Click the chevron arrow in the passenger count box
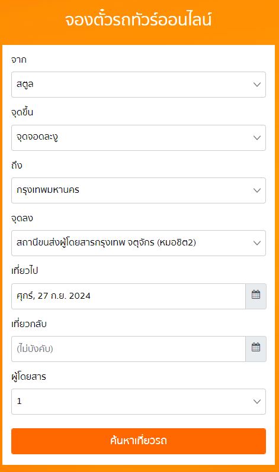Viewport: 279px width, 472px height. (257, 402)
